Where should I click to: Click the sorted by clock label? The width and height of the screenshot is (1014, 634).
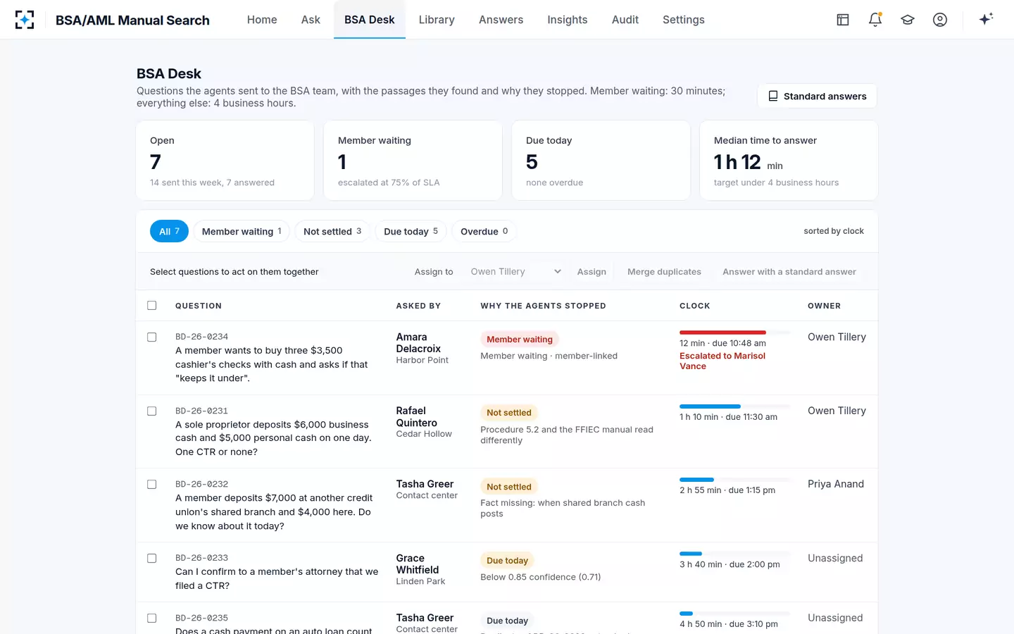834,231
